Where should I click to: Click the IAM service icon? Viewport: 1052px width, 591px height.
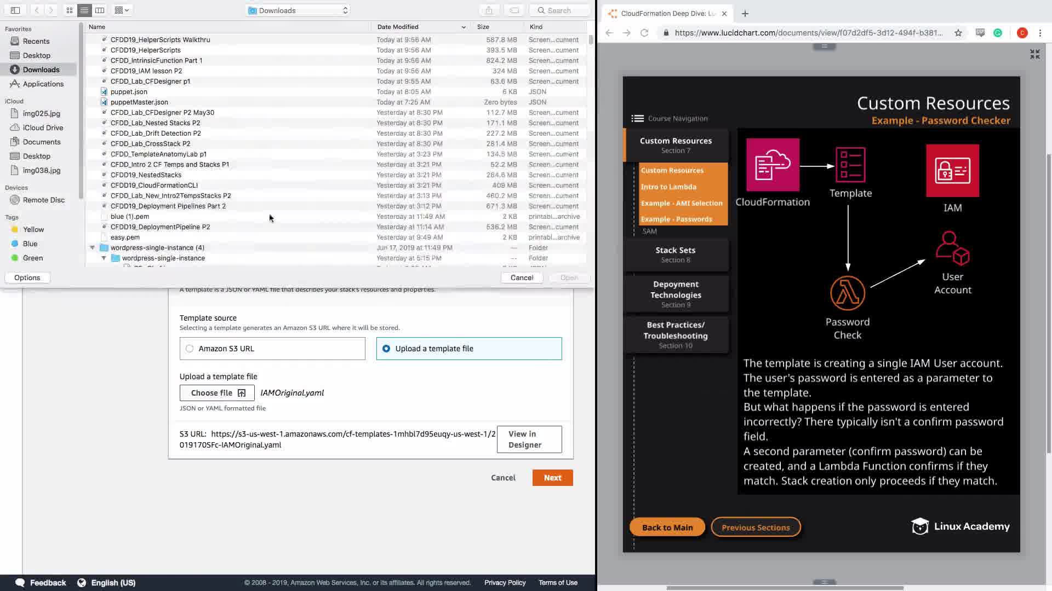(952, 171)
